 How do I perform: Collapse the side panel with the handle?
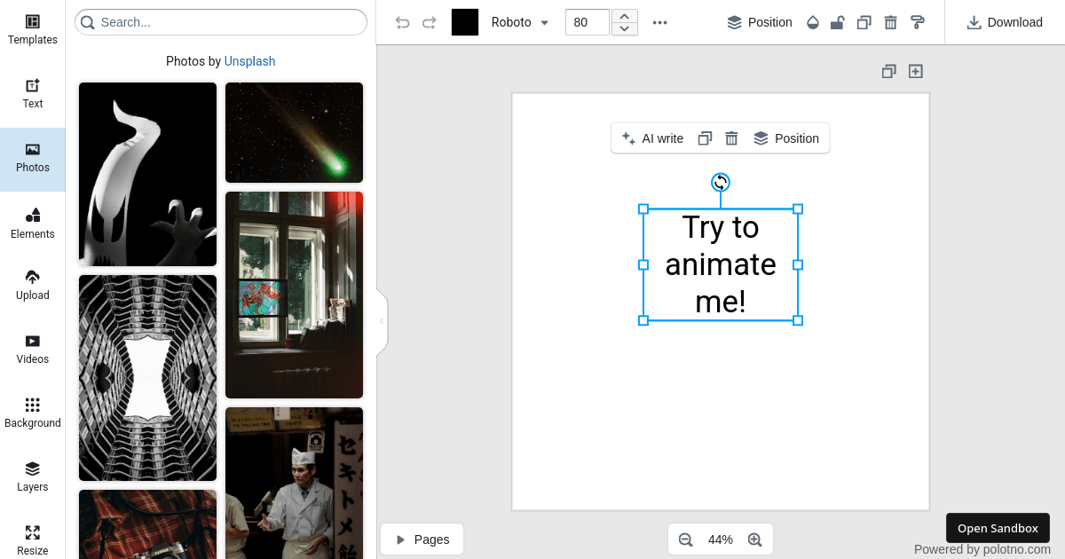[382, 321]
